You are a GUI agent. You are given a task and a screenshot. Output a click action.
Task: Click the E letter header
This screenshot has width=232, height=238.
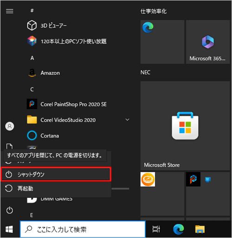click(x=32, y=215)
